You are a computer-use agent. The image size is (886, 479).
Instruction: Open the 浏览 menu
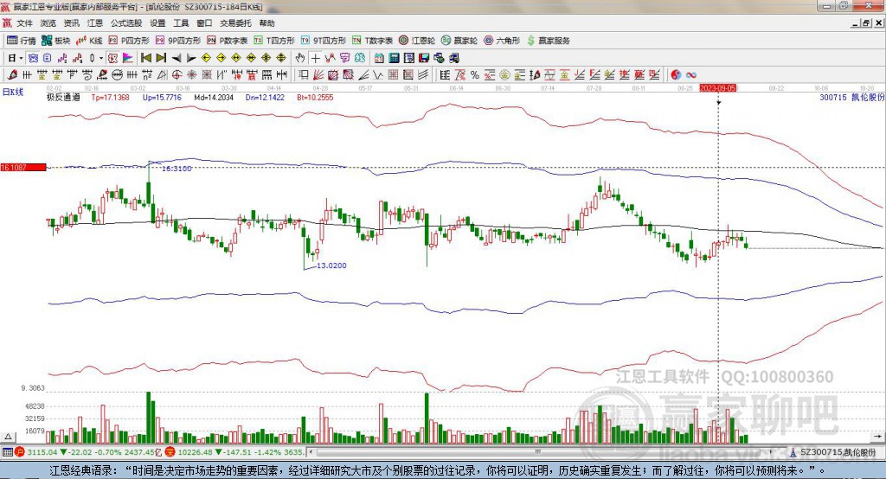click(48, 23)
